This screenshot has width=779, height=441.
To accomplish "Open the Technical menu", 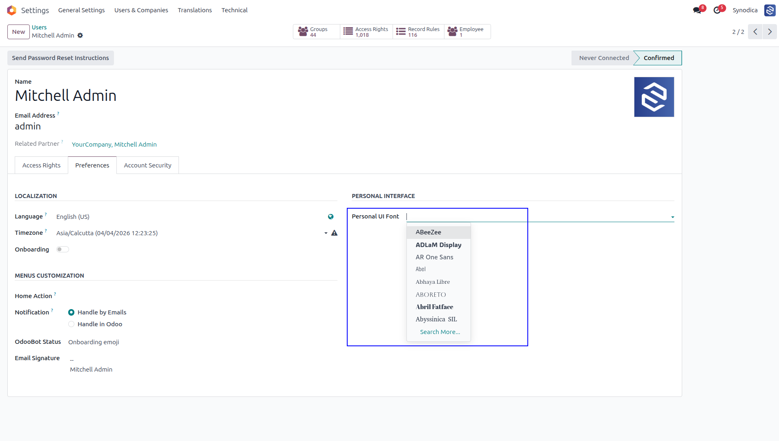I will point(234,10).
